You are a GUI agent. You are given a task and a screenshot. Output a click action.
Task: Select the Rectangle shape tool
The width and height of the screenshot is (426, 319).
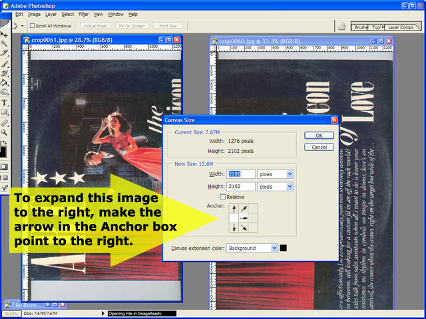[4, 112]
